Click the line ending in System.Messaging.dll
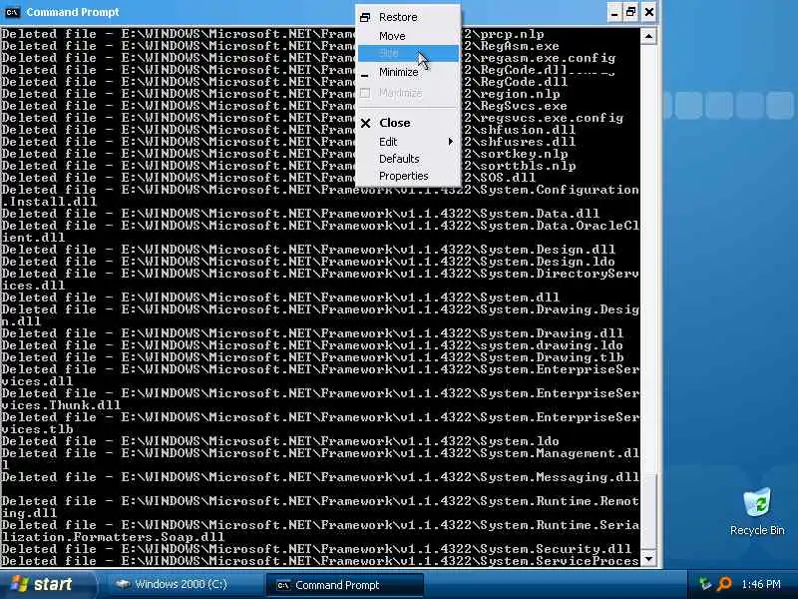 pyautogui.click(x=320, y=477)
